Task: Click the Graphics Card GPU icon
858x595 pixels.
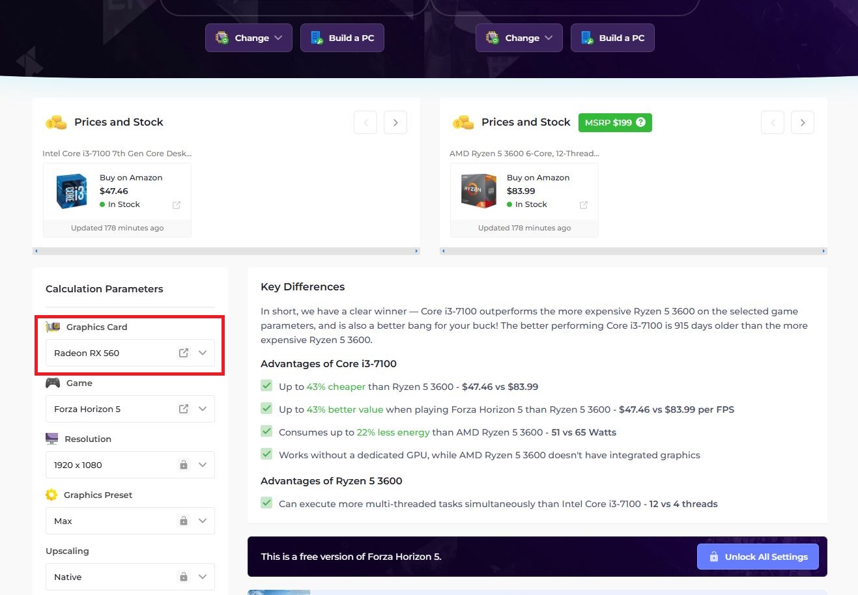Action: tap(53, 327)
